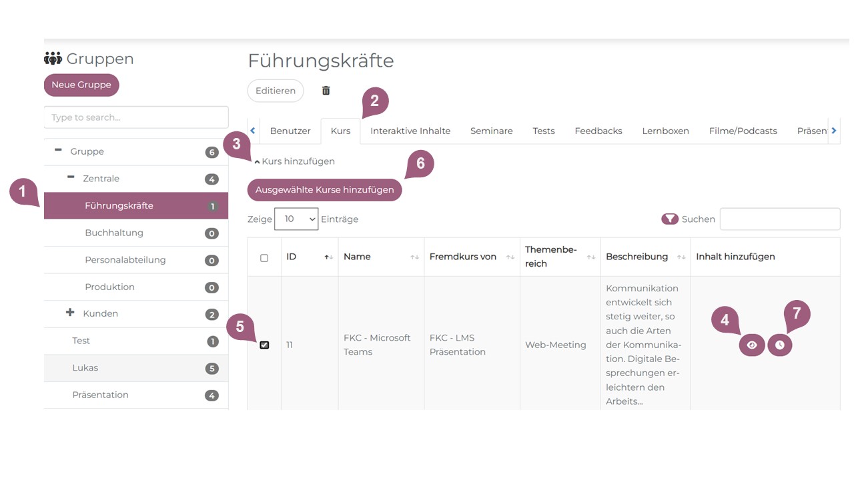854x480 pixels.
Task: Click the trash delete group icon
Action: [x=326, y=91]
